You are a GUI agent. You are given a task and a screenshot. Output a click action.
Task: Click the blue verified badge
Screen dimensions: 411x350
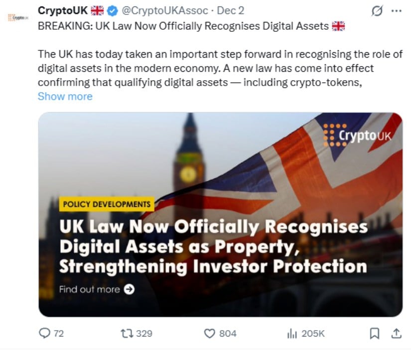[112, 11]
